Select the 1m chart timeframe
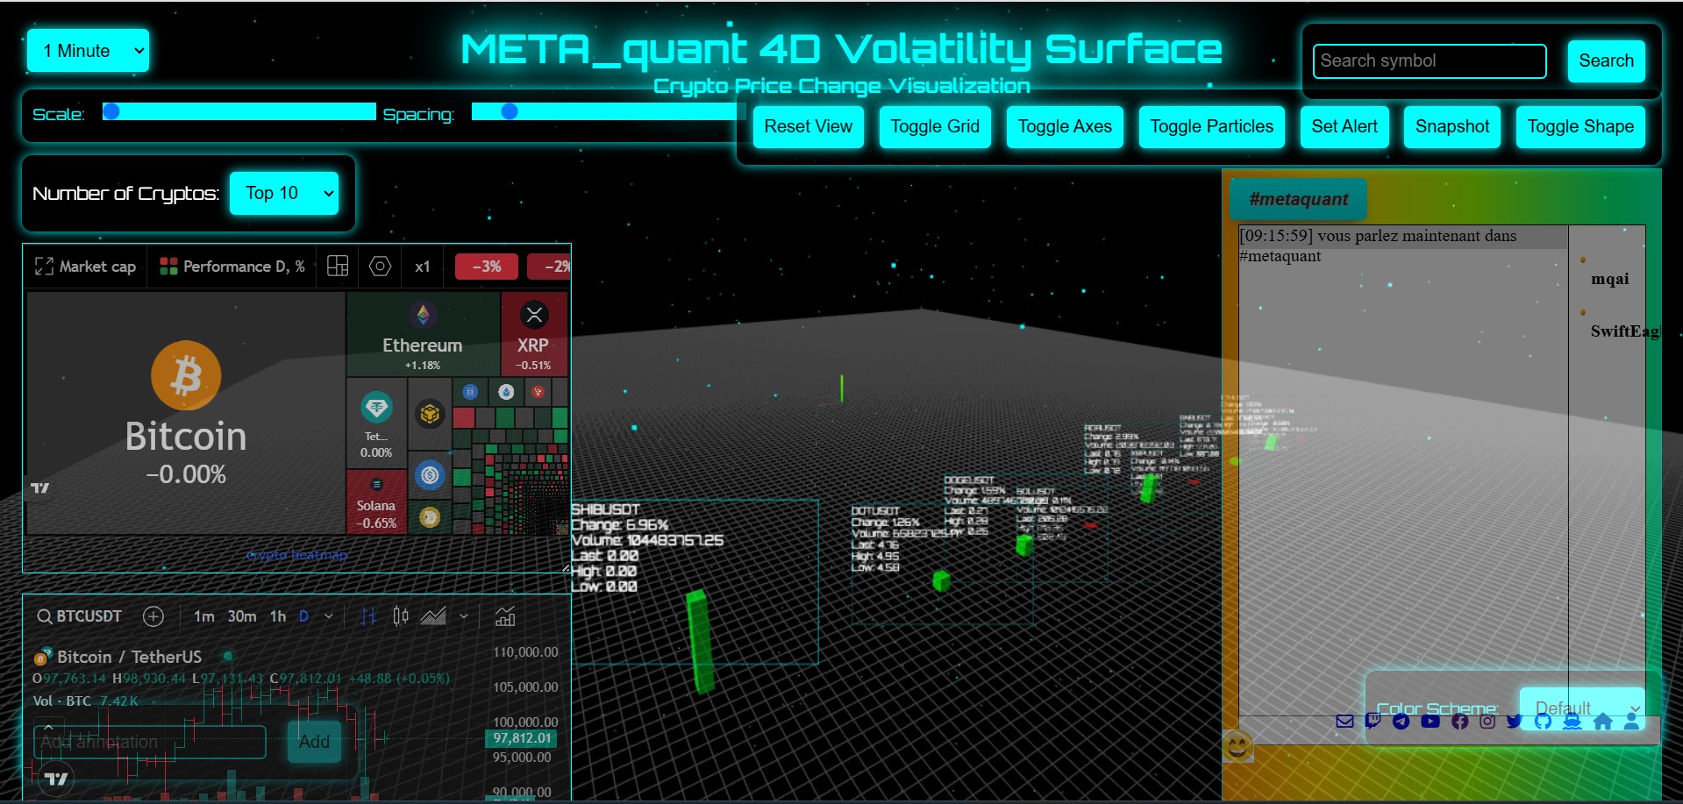The width and height of the screenshot is (1683, 804). pos(204,616)
